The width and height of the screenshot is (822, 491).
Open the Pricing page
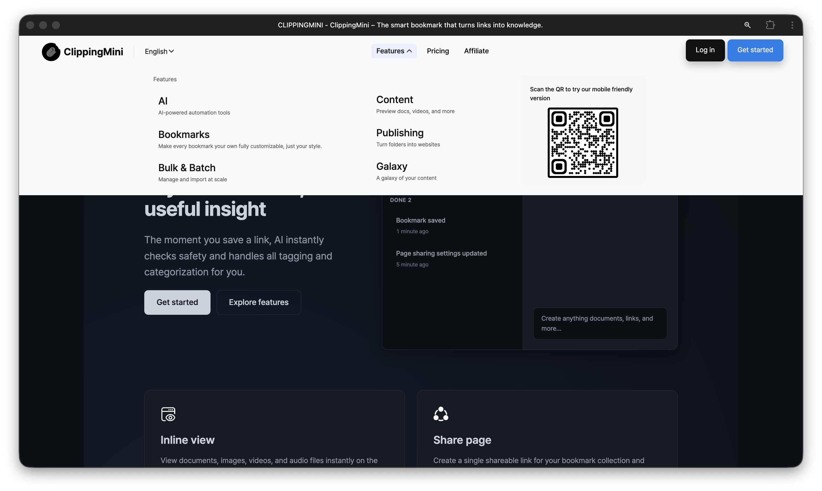(438, 51)
